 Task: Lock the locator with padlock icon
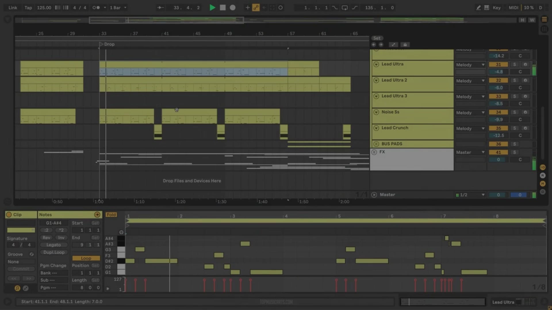pyautogui.click(x=405, y=44)
